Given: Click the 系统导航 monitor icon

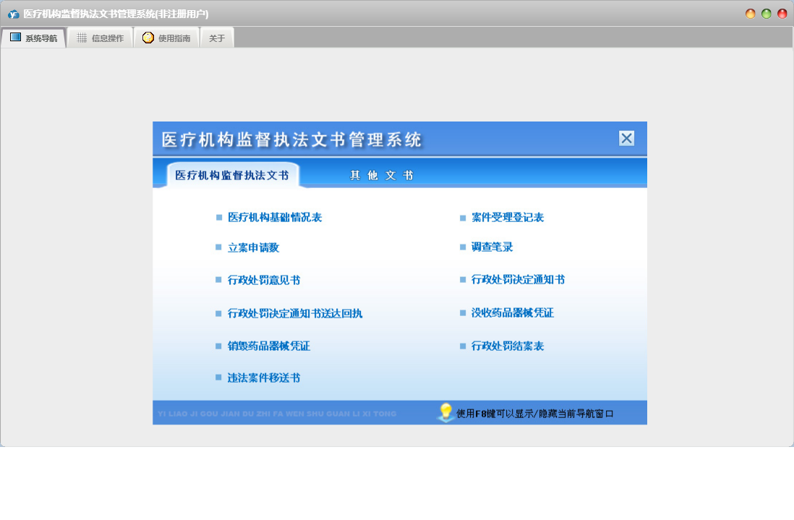Looking at the screenshot, I should (16, 38).
